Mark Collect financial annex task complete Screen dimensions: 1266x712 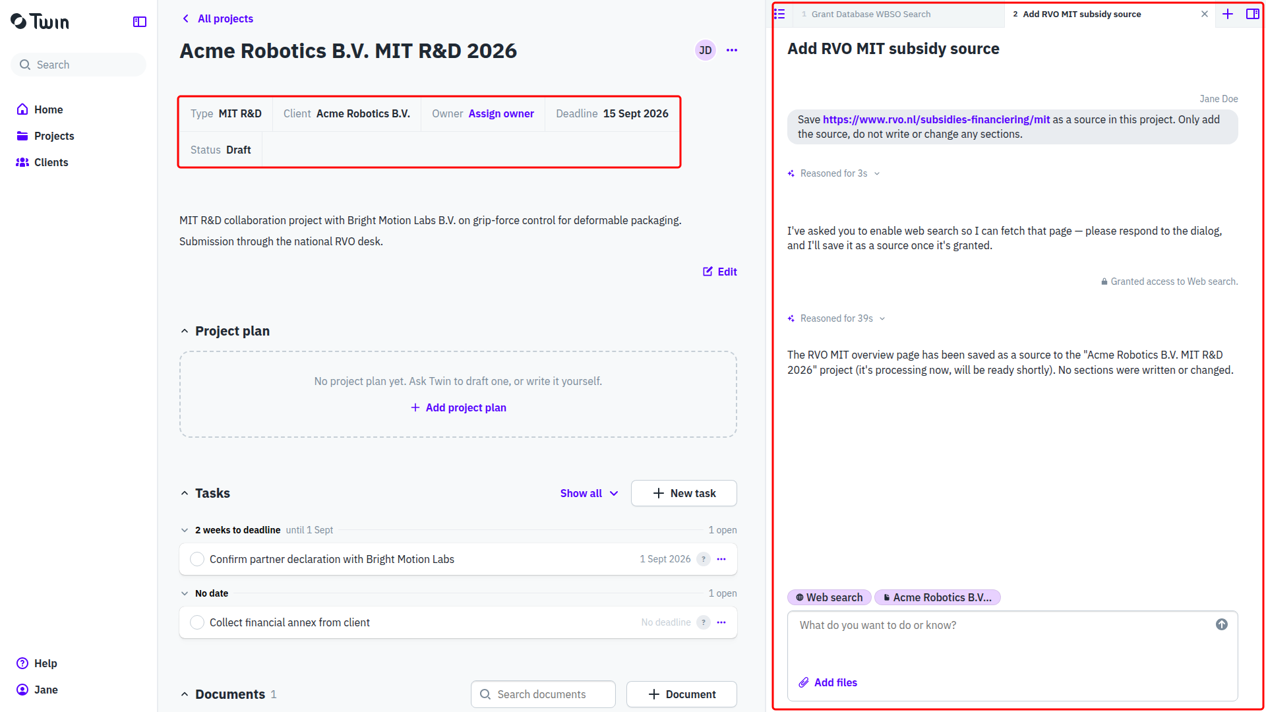(196, 622)
